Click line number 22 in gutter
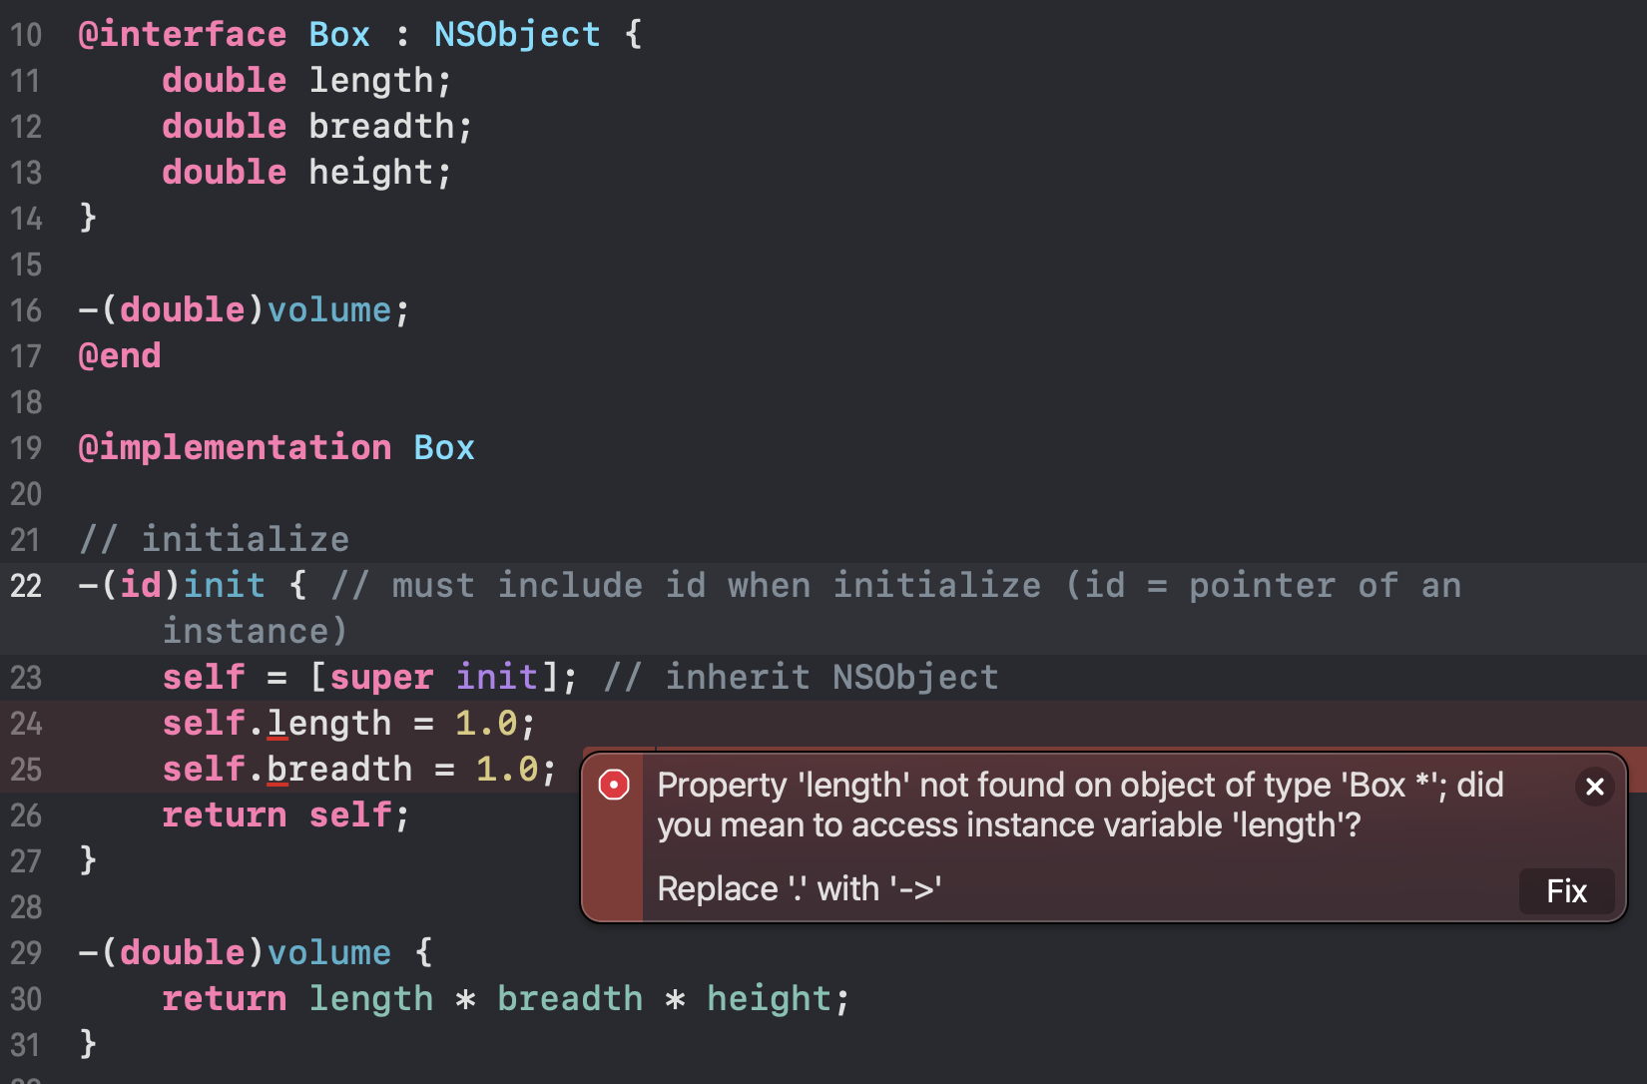This screenshot has height=1084, width=1647. tap(27, 586)
